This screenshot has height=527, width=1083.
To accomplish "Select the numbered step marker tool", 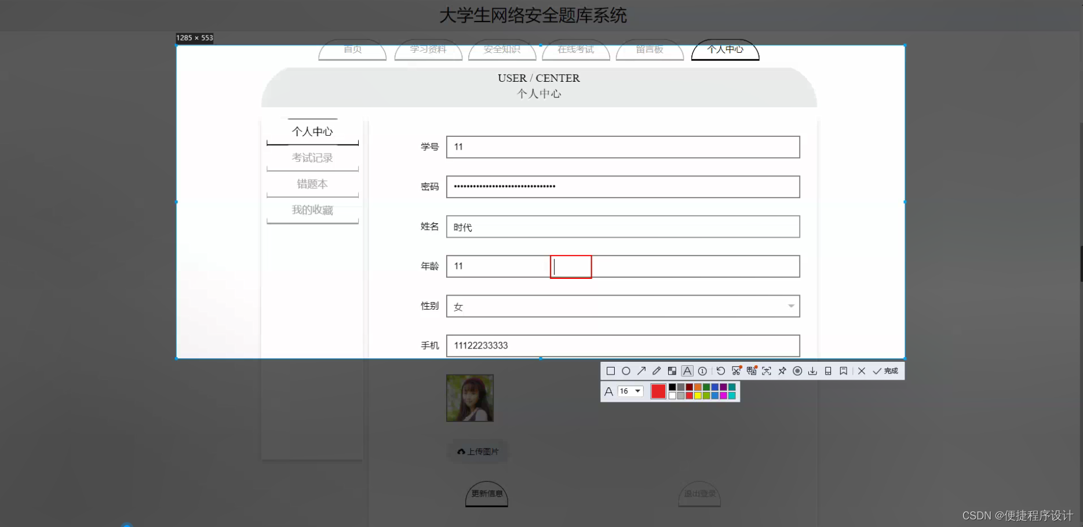I will [x=703, y=371].
